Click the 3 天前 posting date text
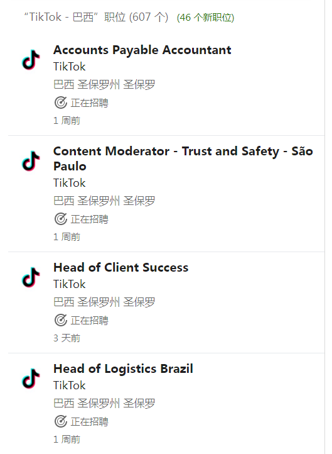 coord(67,338)
